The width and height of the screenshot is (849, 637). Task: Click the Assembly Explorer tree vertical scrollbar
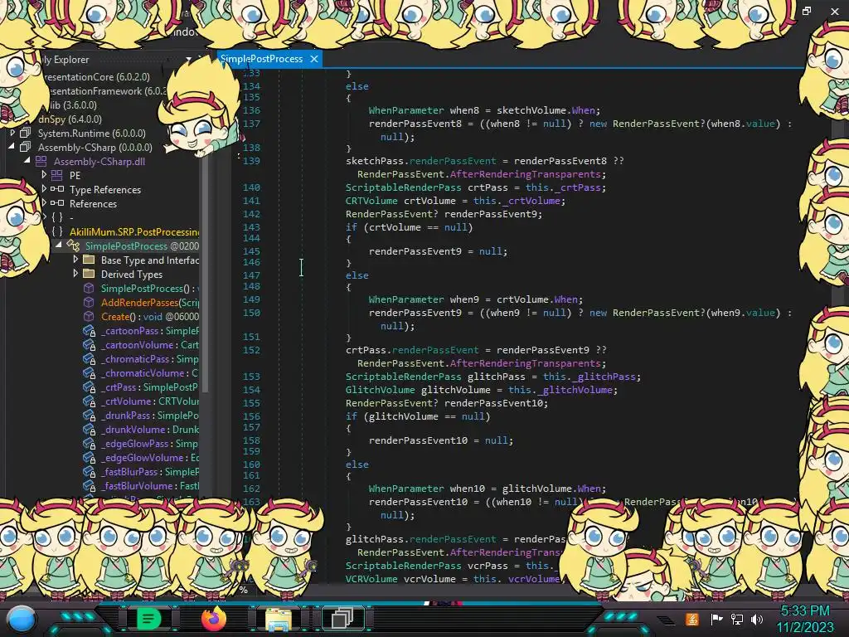point(205,271)
